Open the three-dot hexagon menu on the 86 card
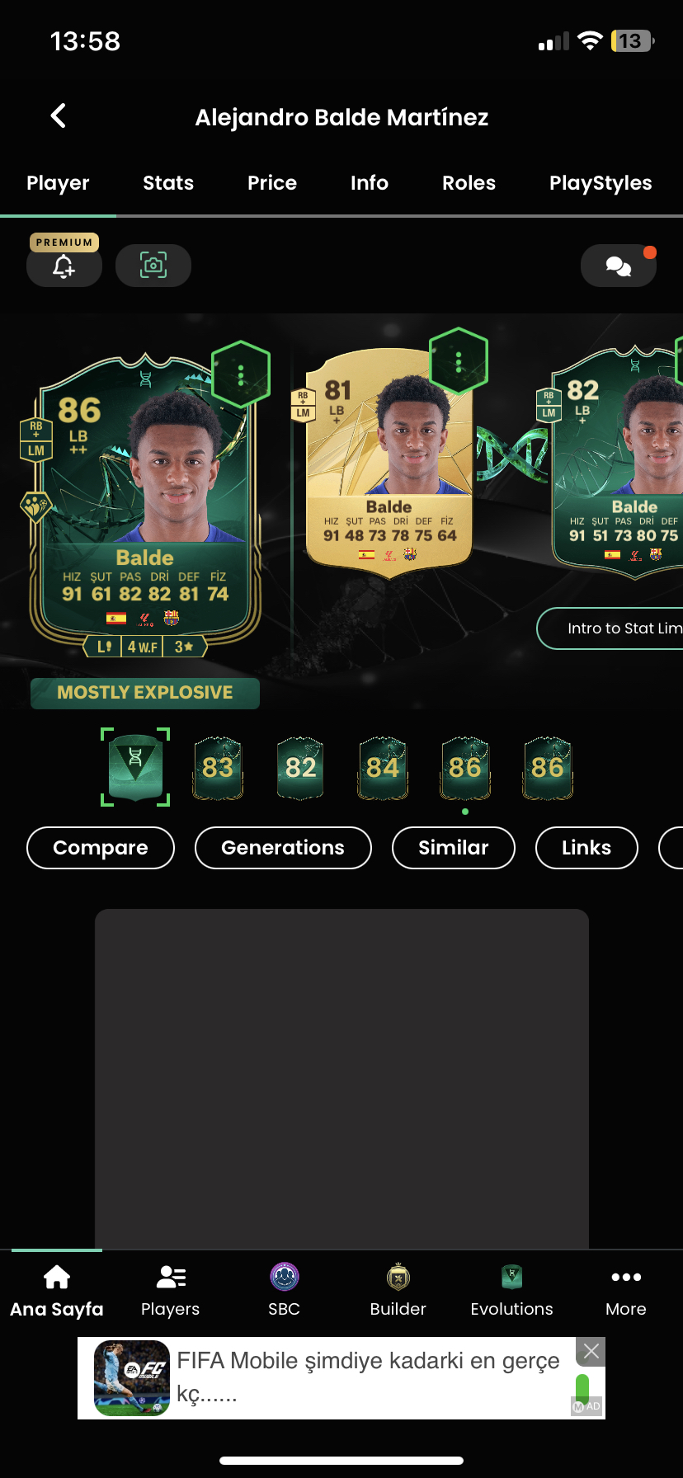This screenshot has height=1478, width=683. pos(241,375)
